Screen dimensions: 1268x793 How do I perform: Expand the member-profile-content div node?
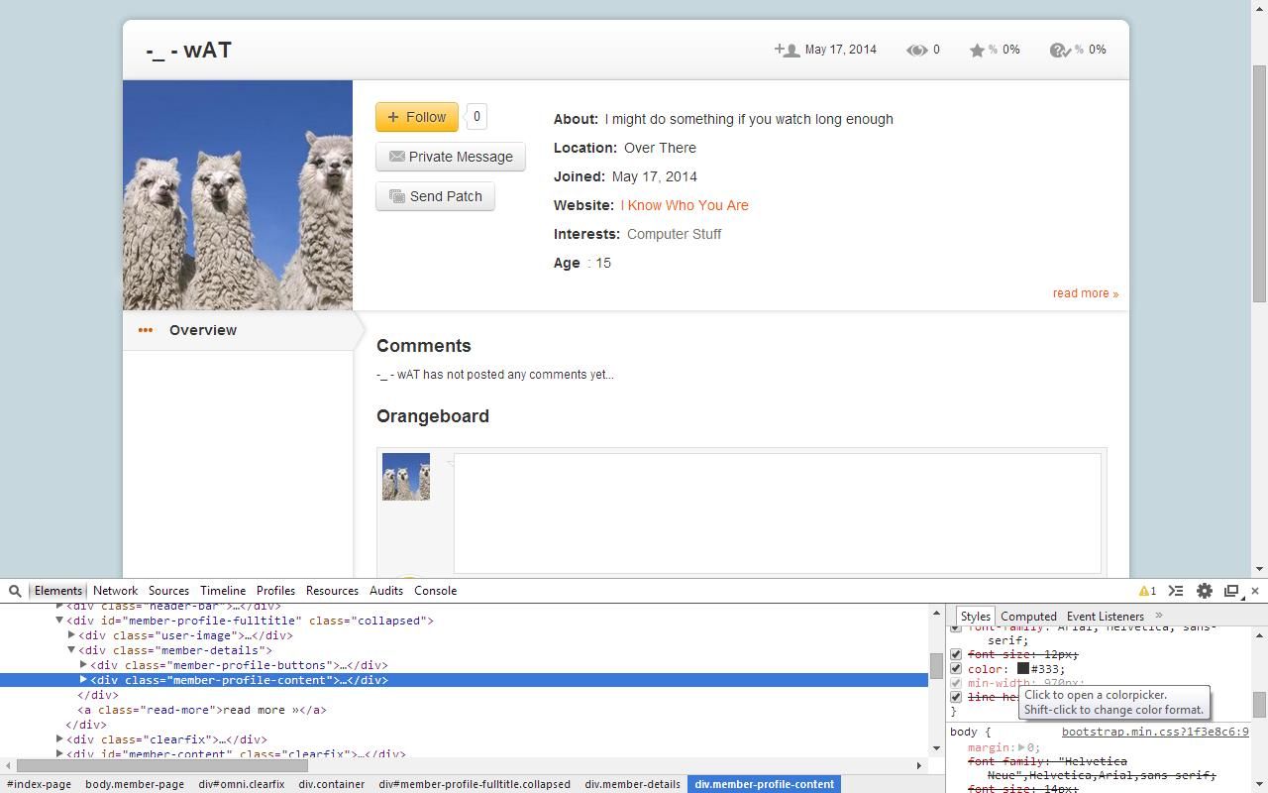tap(83, 680)
